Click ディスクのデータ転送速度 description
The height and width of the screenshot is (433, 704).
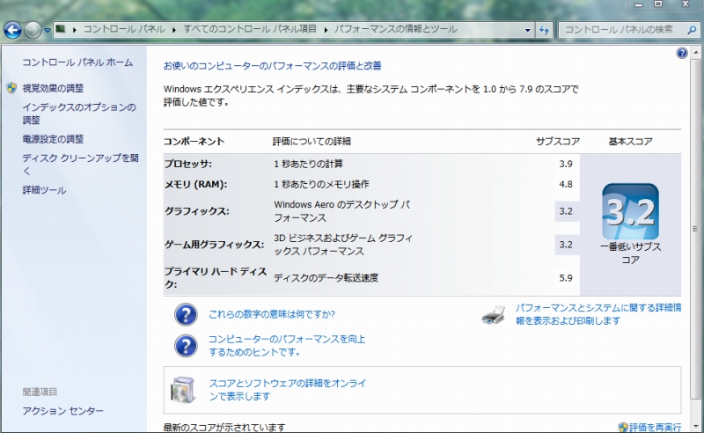point(326,278)
